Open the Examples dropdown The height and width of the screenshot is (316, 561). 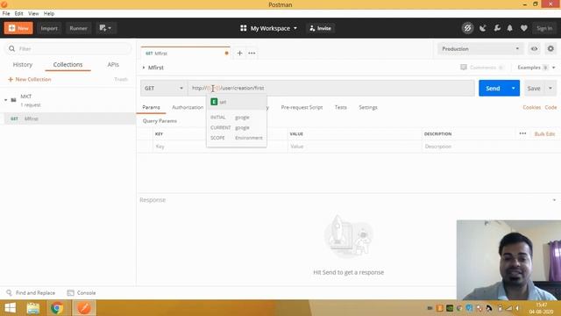(x=536, y=68)
